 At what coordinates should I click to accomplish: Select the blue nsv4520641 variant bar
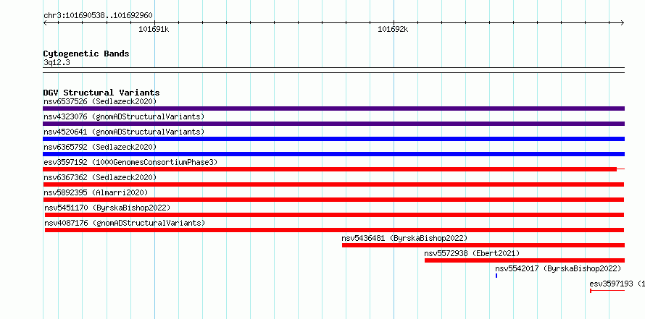point(333,139)
